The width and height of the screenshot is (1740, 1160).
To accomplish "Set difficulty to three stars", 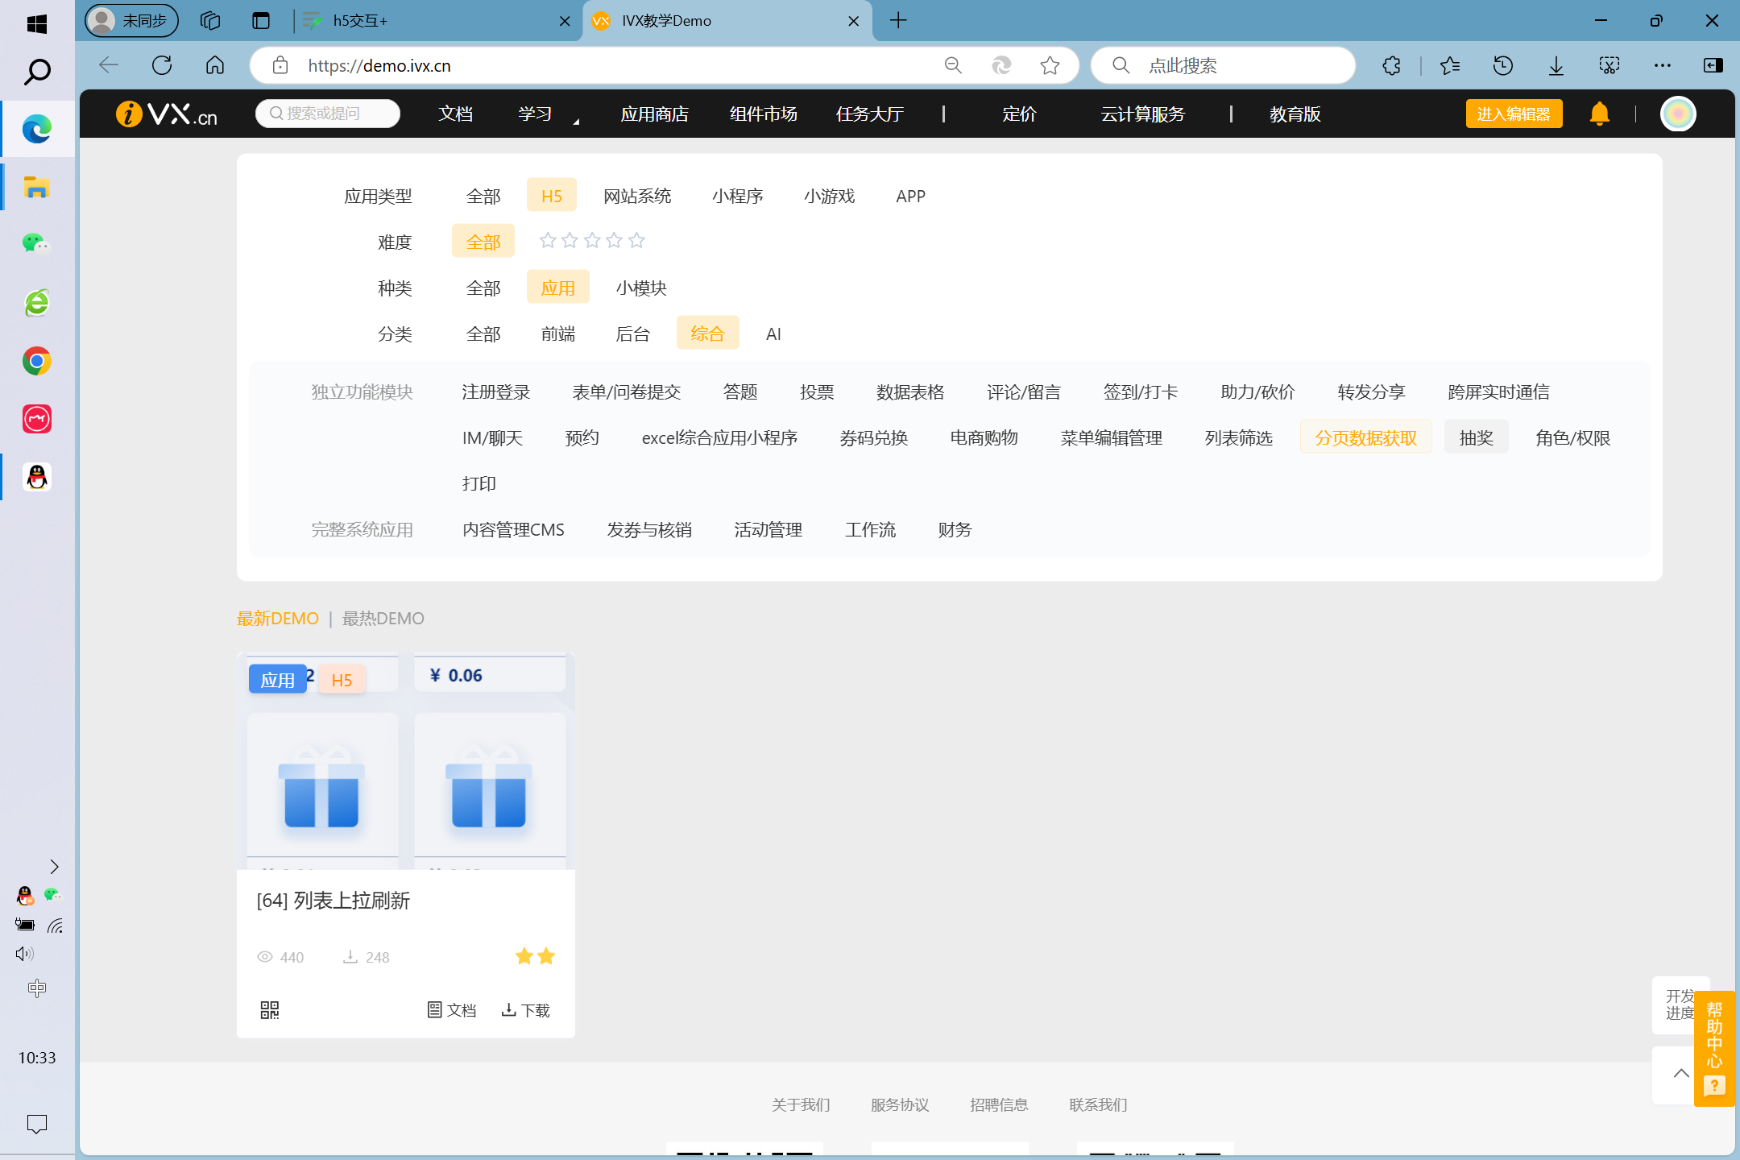I will 592,240.
